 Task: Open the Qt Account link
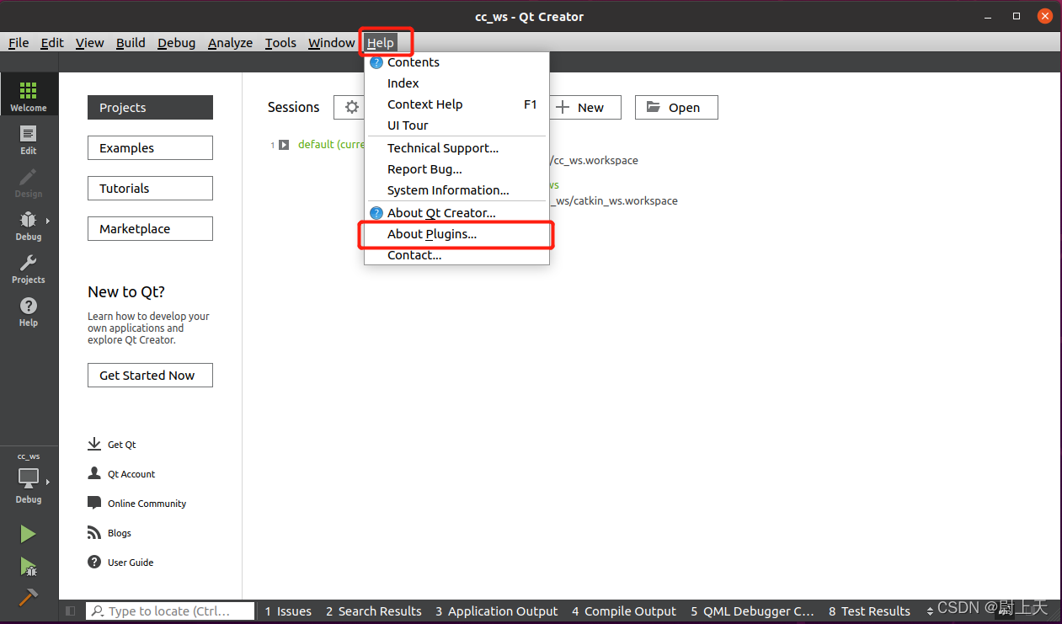[x=121, y=474]
